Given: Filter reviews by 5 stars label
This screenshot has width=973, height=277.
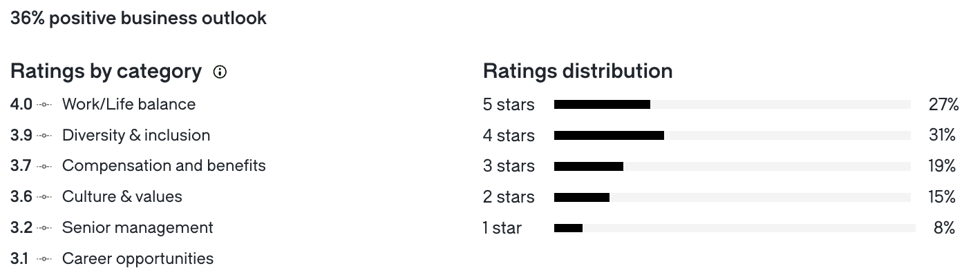Looking at the screenshot, I should pyautogui.click(x=509, y=105).
